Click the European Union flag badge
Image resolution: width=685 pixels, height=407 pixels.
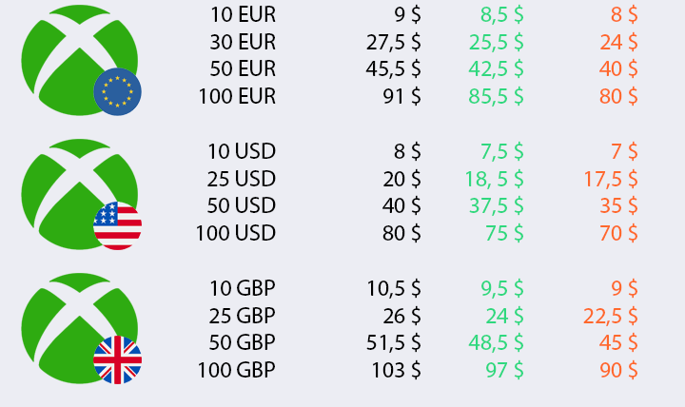click(x=118, y=91)
